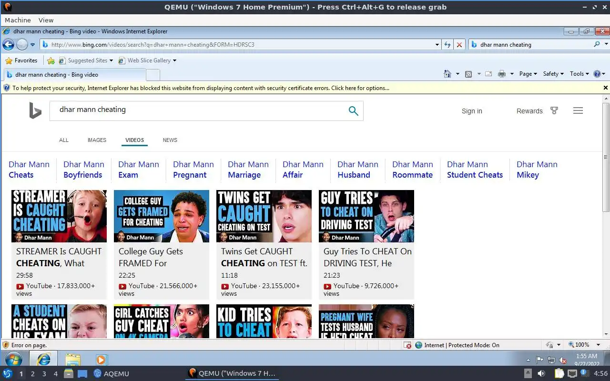The image size is (610, 381).
Task: Open the Home button dropdown arrow
Action: pos(457,74)
